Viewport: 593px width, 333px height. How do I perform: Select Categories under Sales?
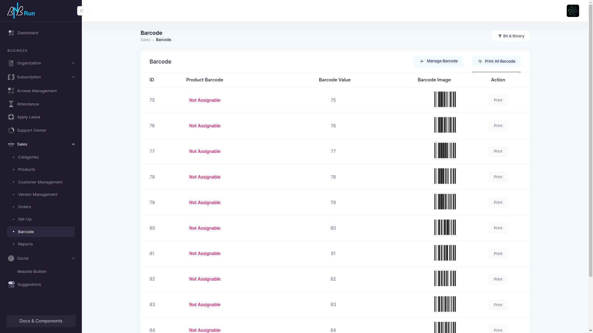click(x=41, y=157)
